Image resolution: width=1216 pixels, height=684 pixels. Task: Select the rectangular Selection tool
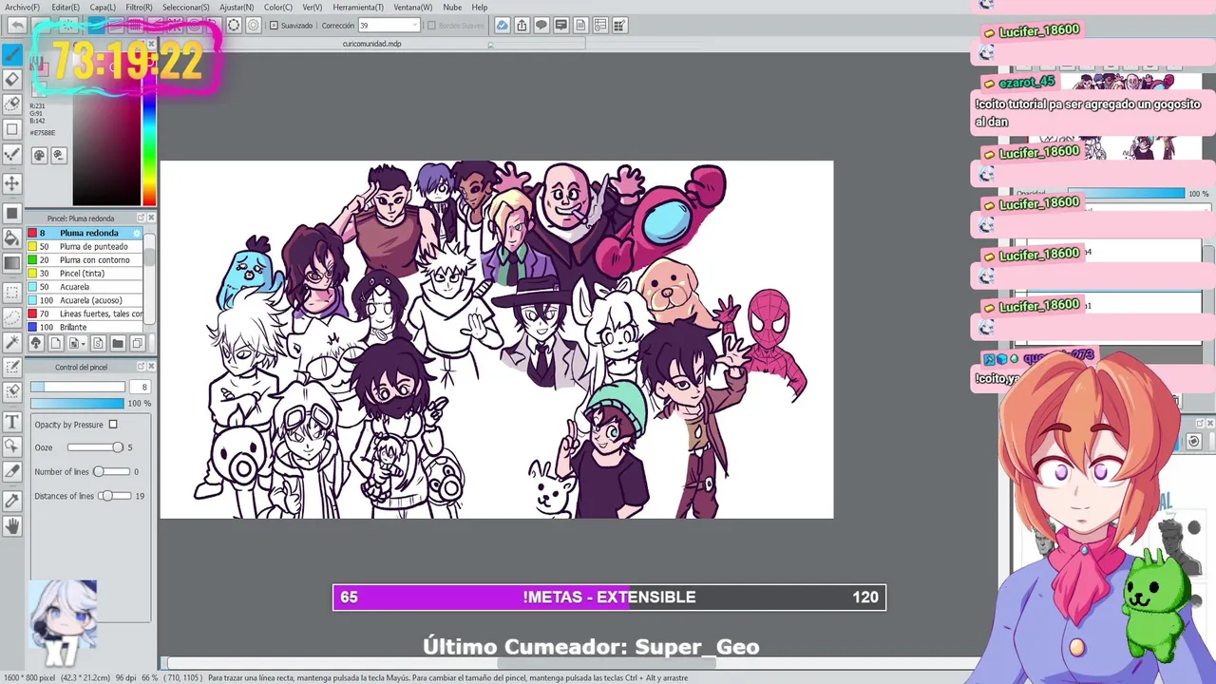point(12,293)
